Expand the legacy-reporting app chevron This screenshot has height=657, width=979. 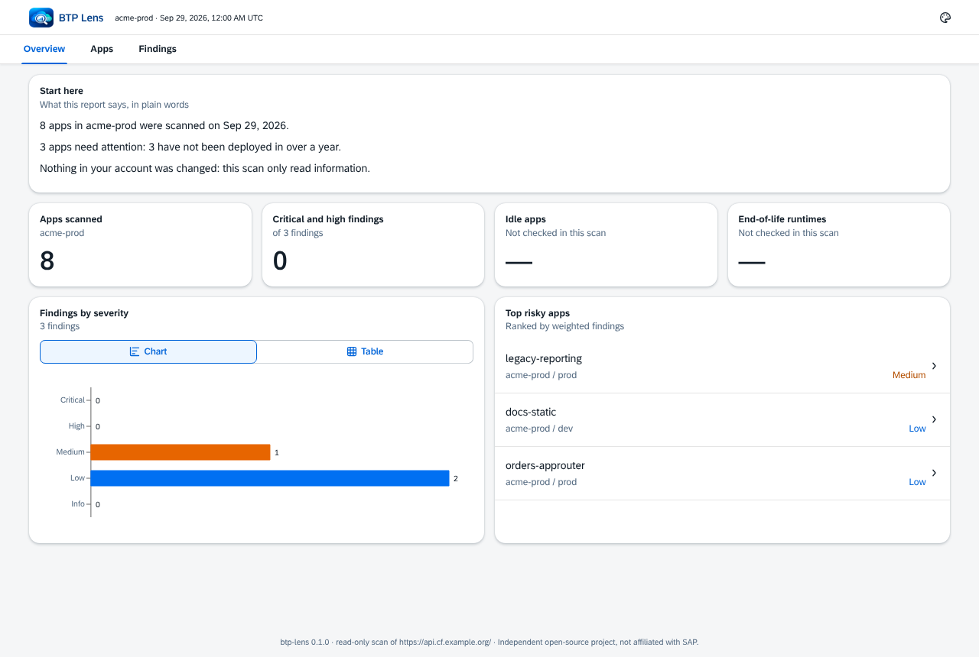[934, 366]
